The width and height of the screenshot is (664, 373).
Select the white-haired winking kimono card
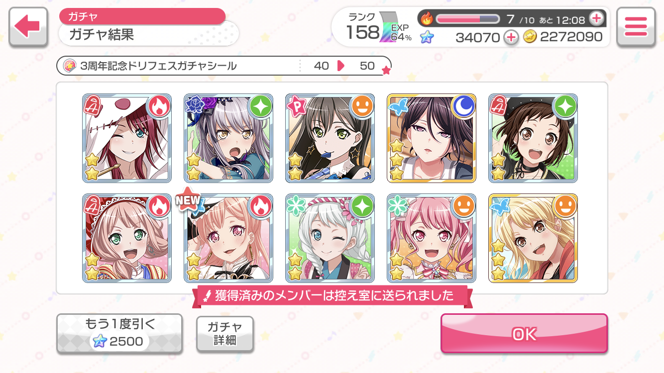pyautogui.click(x=330, y=238)
